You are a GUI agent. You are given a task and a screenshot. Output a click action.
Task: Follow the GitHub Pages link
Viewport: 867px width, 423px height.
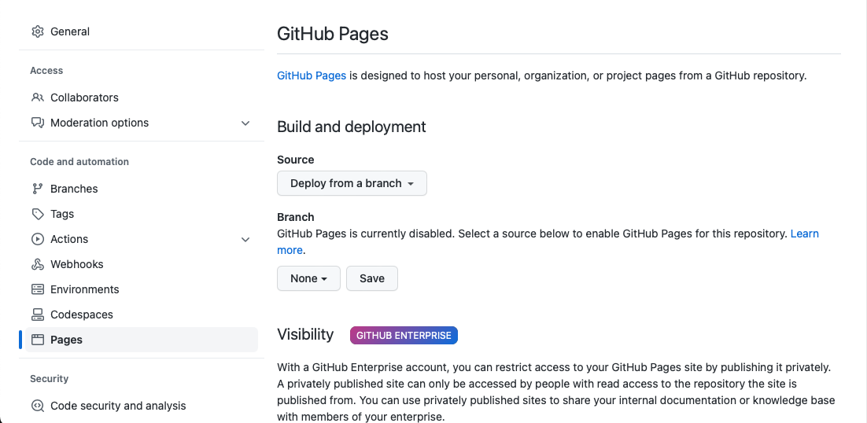(312, 75)
